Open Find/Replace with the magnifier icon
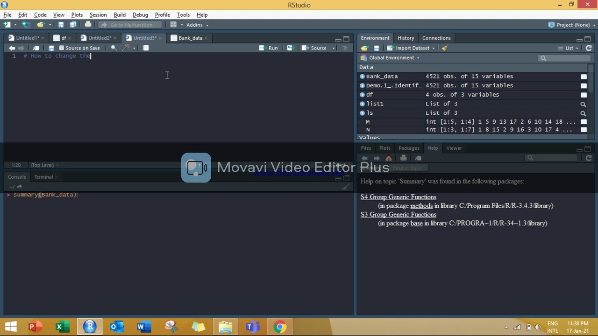This screenshot has height=336, width=598. (x=114, y=48)
